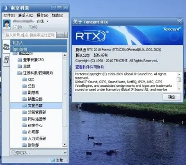
Task: Click the user profile avatar photo
Action: click(6, 24)
